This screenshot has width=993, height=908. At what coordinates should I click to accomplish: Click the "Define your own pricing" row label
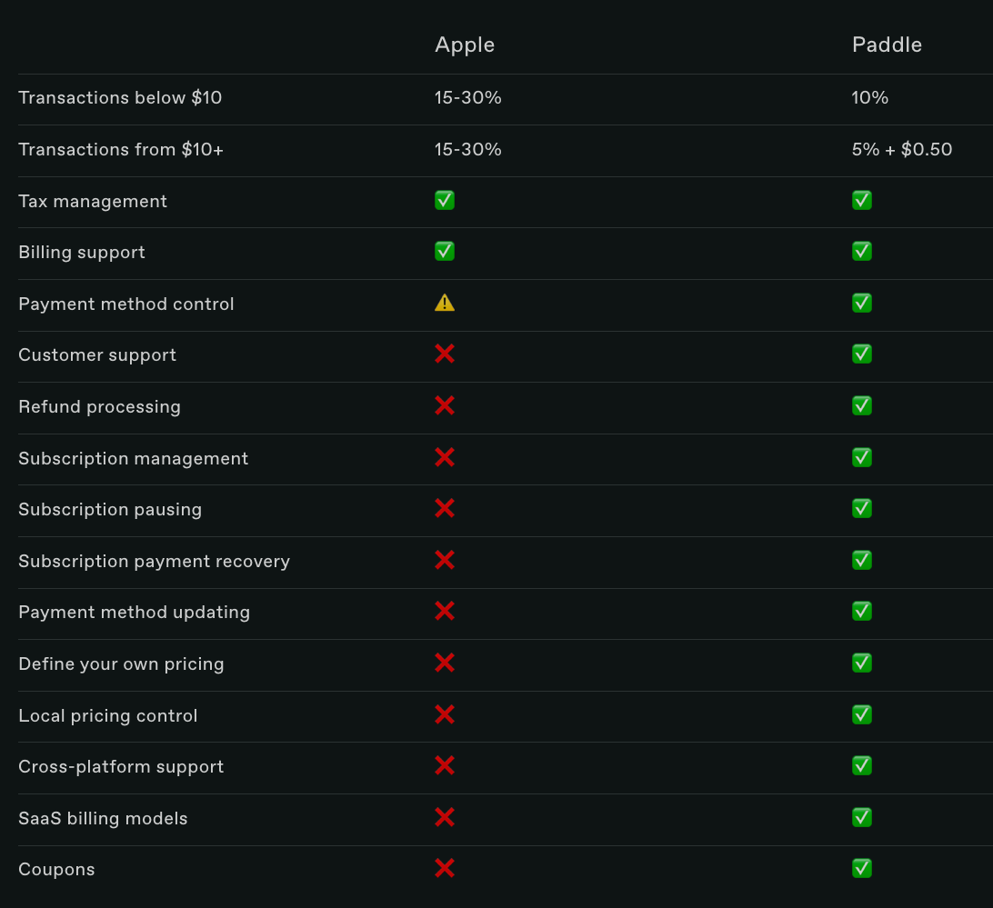pos(121,664)
